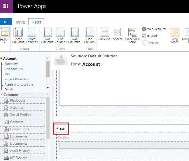The width and height of the screenshot is (189, 161).
Task: Click Account tree scroll down arrow
Action: [48, 88]
